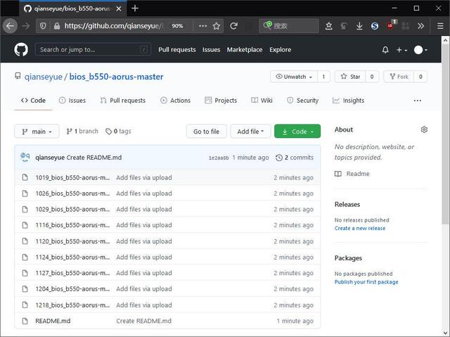Click the 1 branch link
Image resolution: width=450 pixels, height=337 pixels.
click(x=82, y=131)
